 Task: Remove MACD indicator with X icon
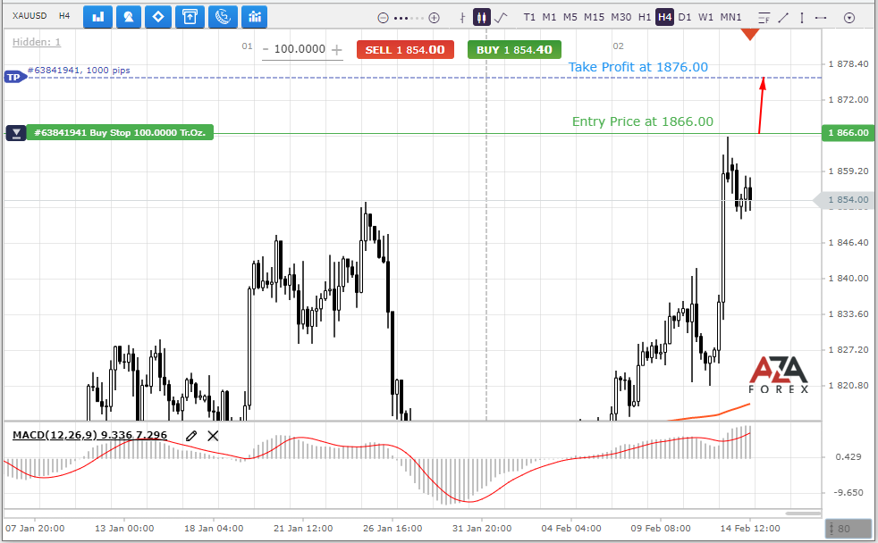[x=213, y=436]
